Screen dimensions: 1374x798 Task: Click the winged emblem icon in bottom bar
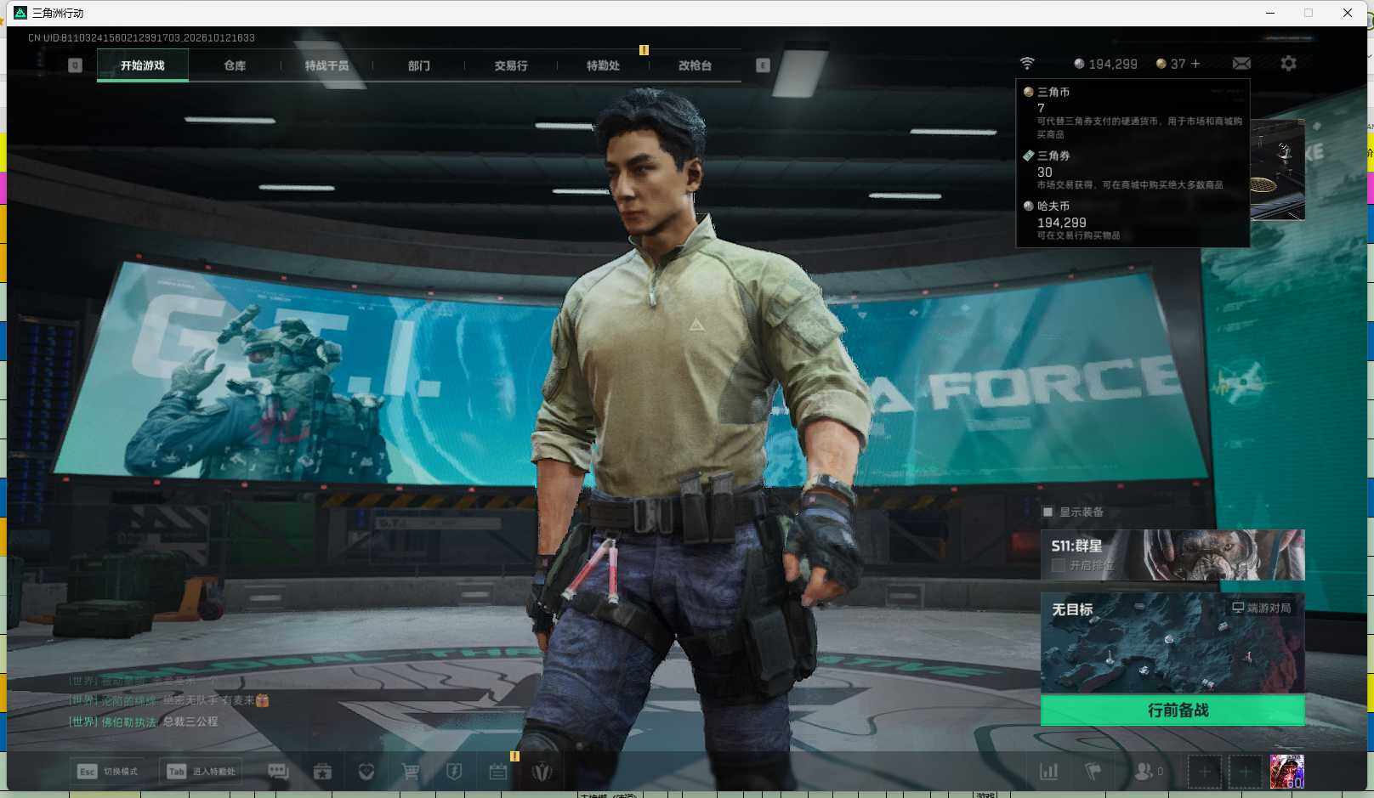tap(542, 771)
